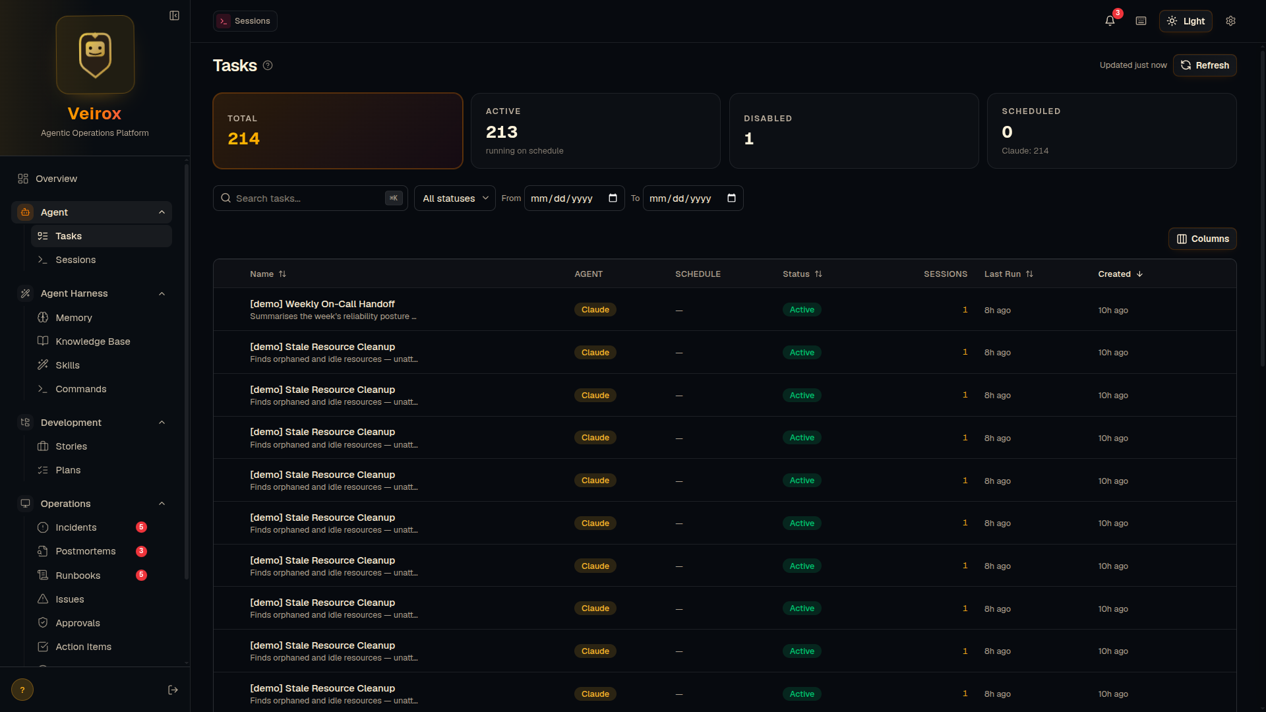Sort the table by Status

(802, 274)
